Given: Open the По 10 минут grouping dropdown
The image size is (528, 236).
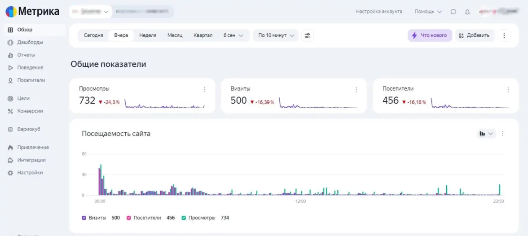Looking at the screenshot, I should pyautogui.click(x=276, y=35).
